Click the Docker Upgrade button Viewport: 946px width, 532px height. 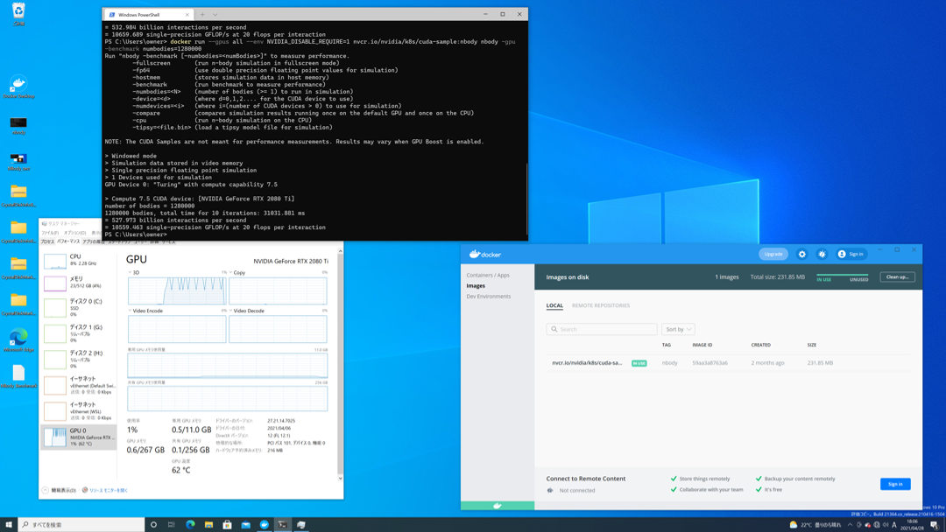click(773, 255)
